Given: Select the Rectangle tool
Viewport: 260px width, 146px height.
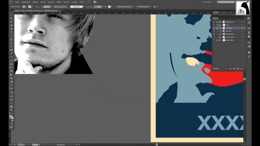Looking at the screenshot, I should (x=11, y=40).
